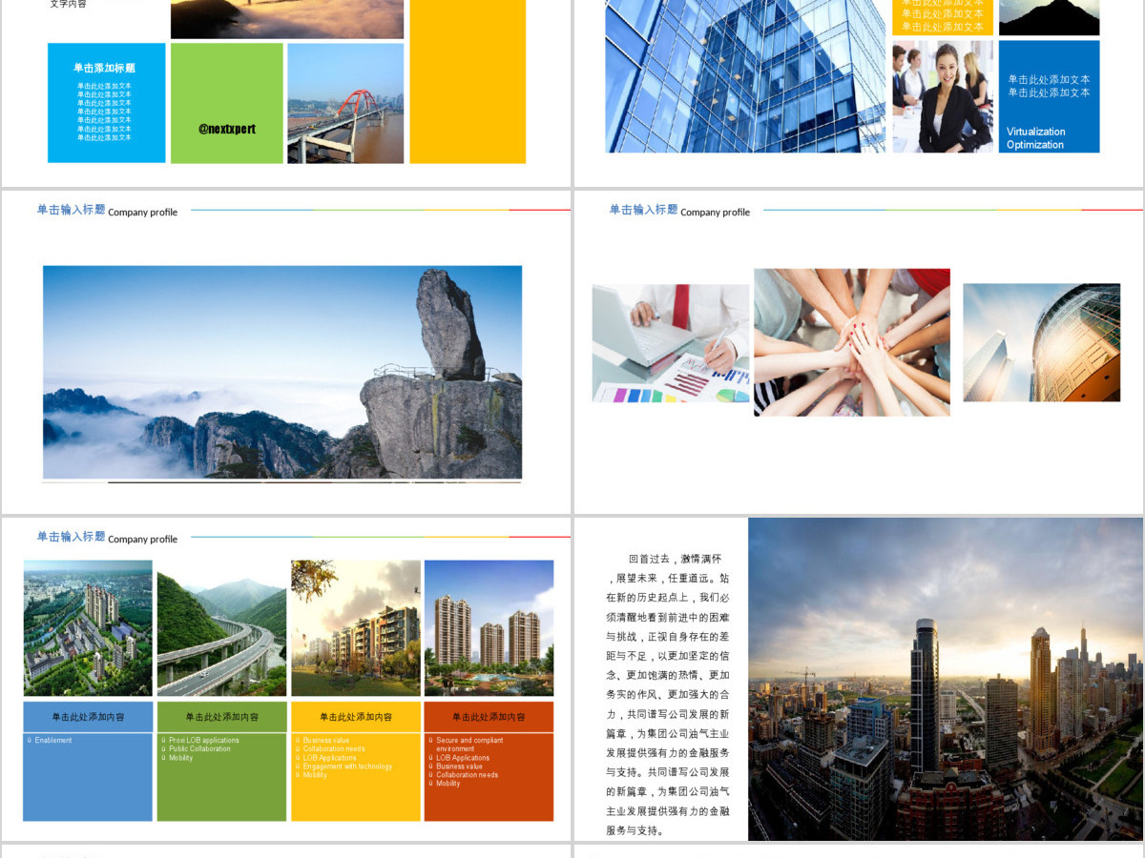Click the smiling businesswoman photo
This screenshot has width=1145, height=858.
point(943,96)
